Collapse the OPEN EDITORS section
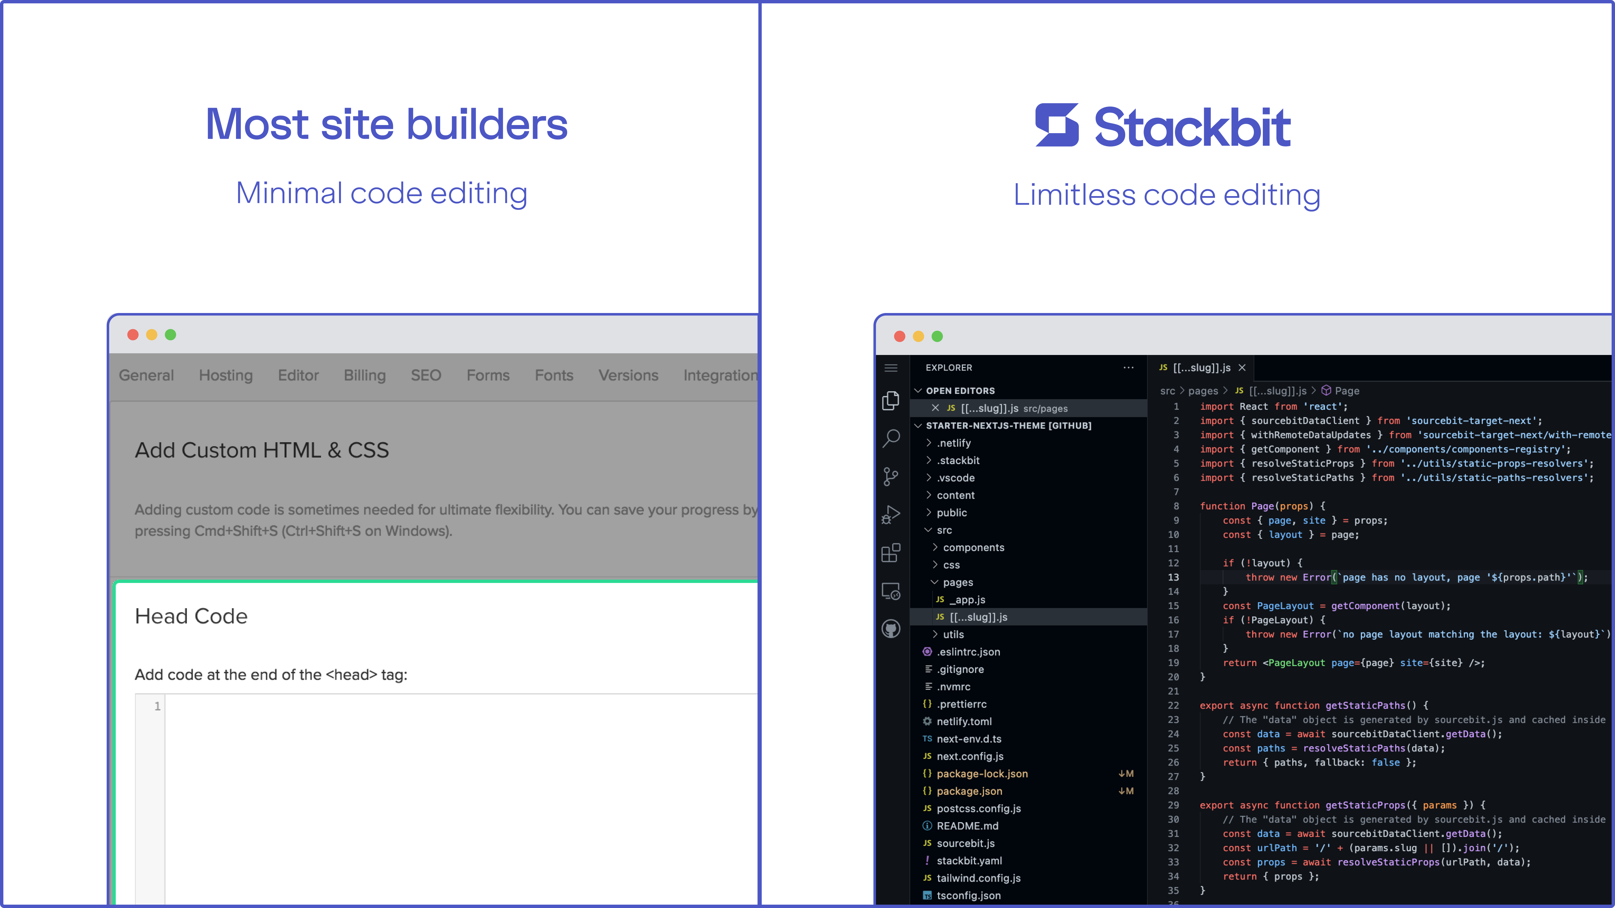Viewport: 1615px width, 908px height. (918, 391)
